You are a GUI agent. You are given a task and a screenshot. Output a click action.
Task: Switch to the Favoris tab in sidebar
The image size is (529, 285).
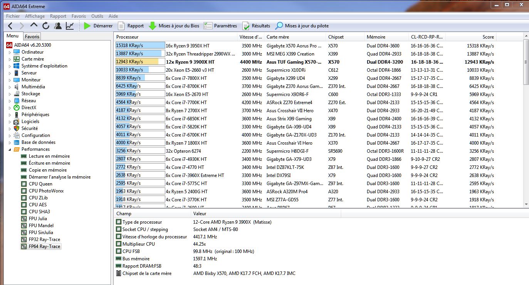[x=32, y=37]
